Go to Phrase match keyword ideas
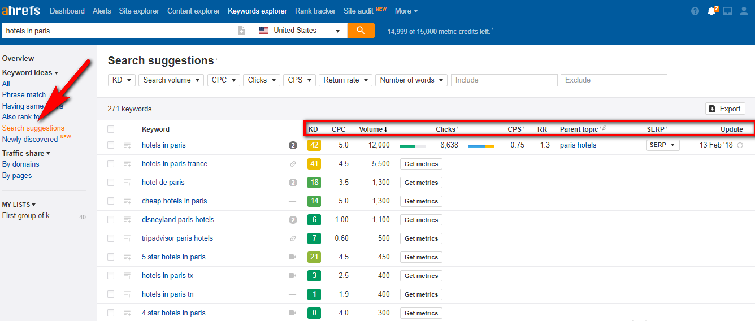The image size is (755, 321). tap(24, 95)
